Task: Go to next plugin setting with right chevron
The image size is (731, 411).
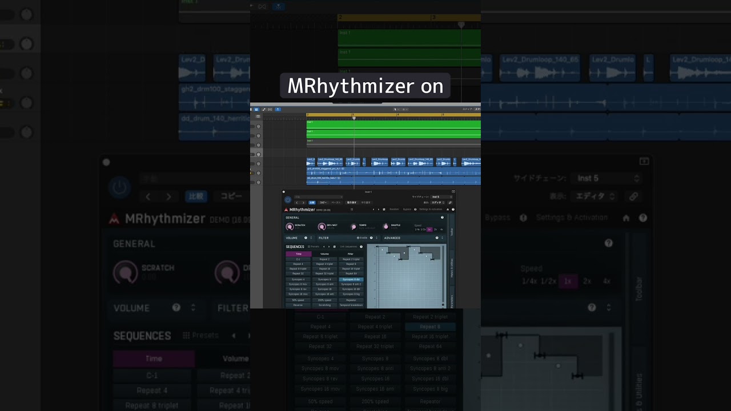Action: (303, 203)
